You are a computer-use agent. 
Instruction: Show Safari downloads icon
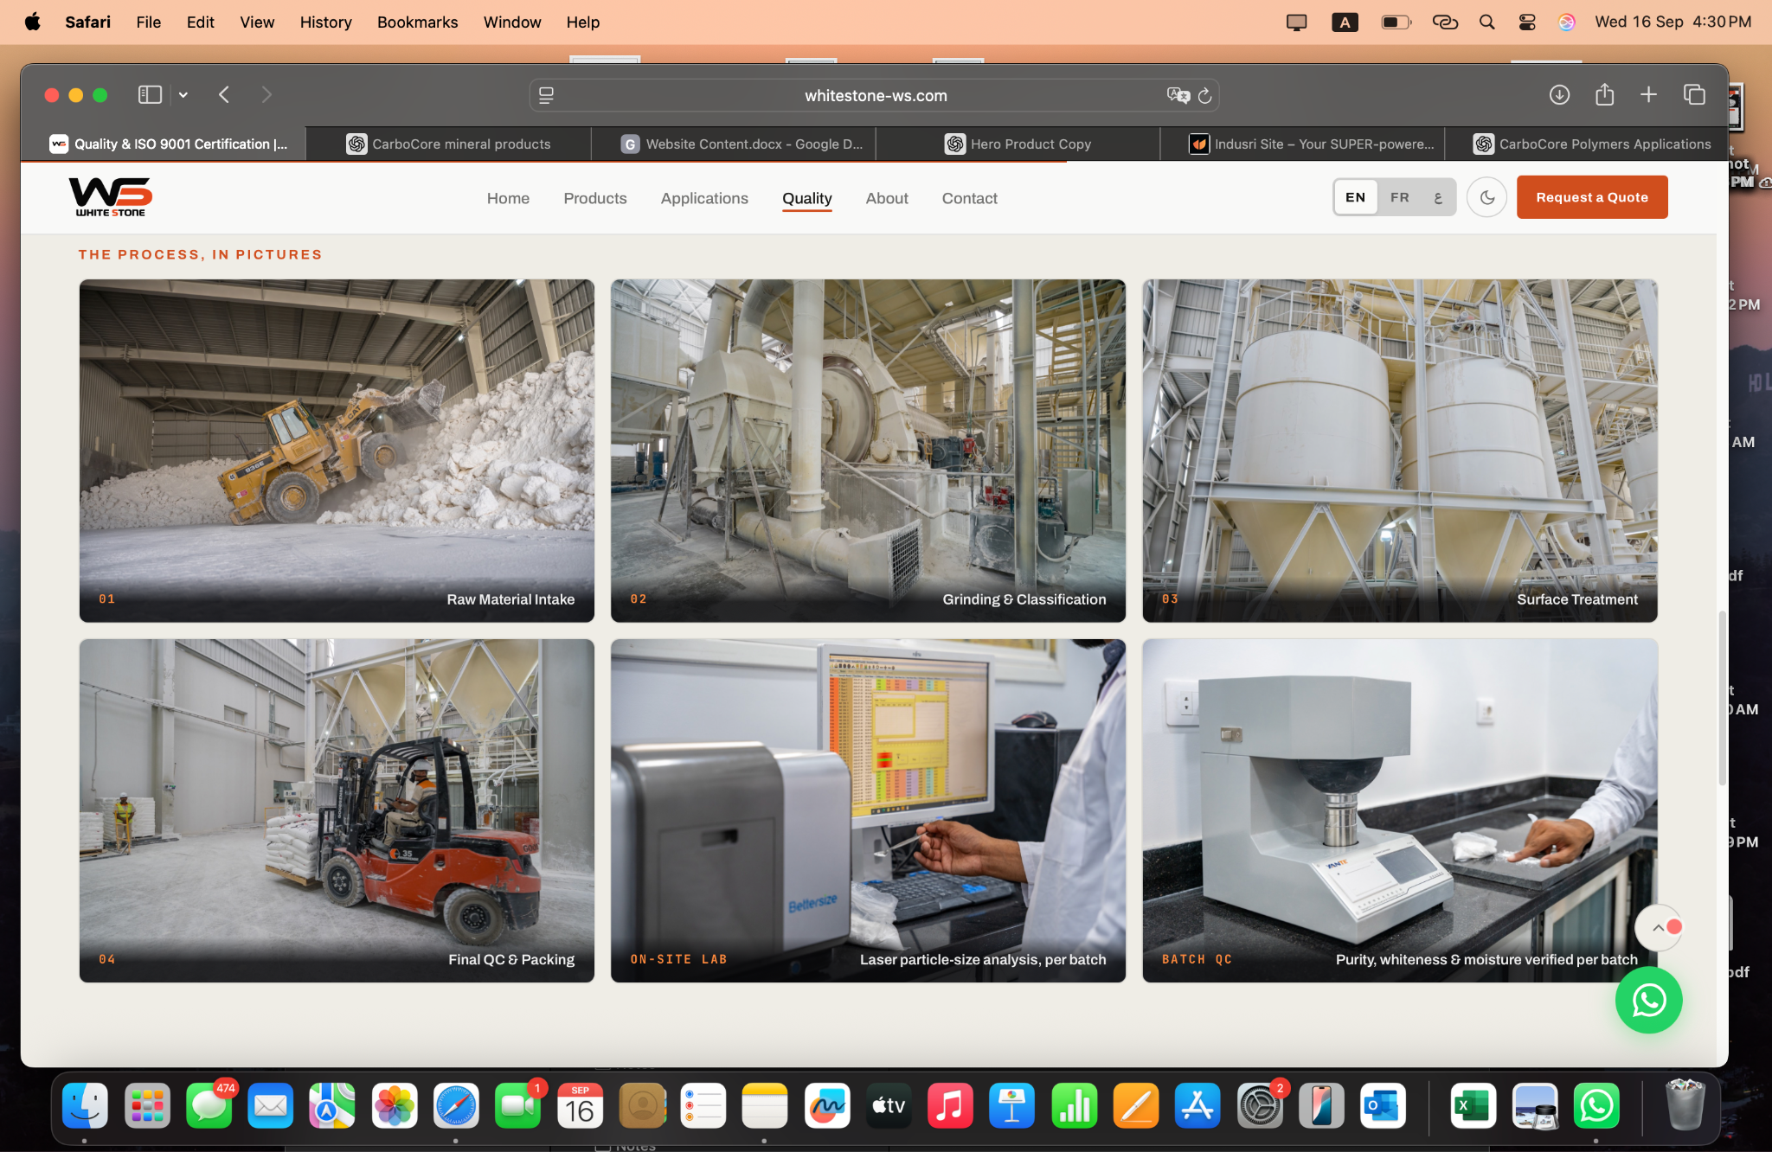pyautogui.click(x=1559, y=94)
